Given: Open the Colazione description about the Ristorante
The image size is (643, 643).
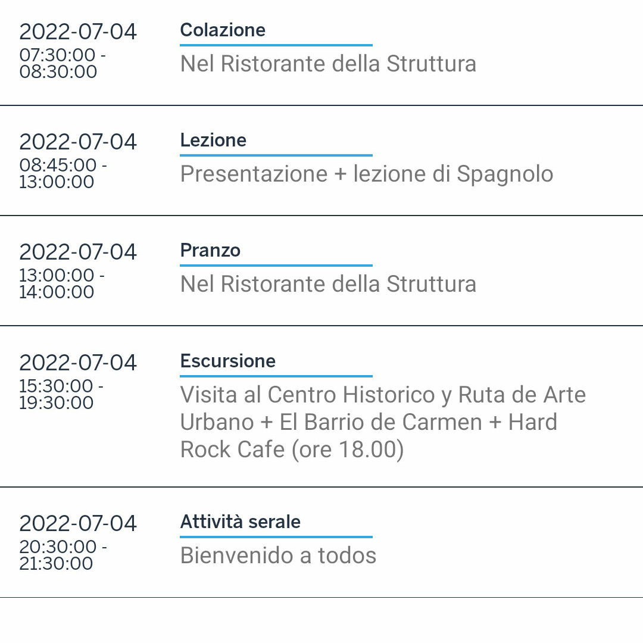Looking at the screenshot, I should pyautogui.click(x=328, y=64).
